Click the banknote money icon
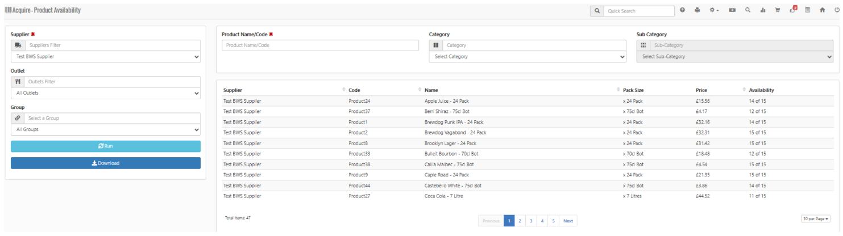The height and width of the screenshot is (236, 843). click(x=733, y=10)
